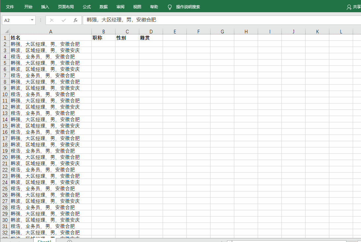
Task: Click the Cancel (X) icon beside formula bar
Action: (x=52, y=20)
